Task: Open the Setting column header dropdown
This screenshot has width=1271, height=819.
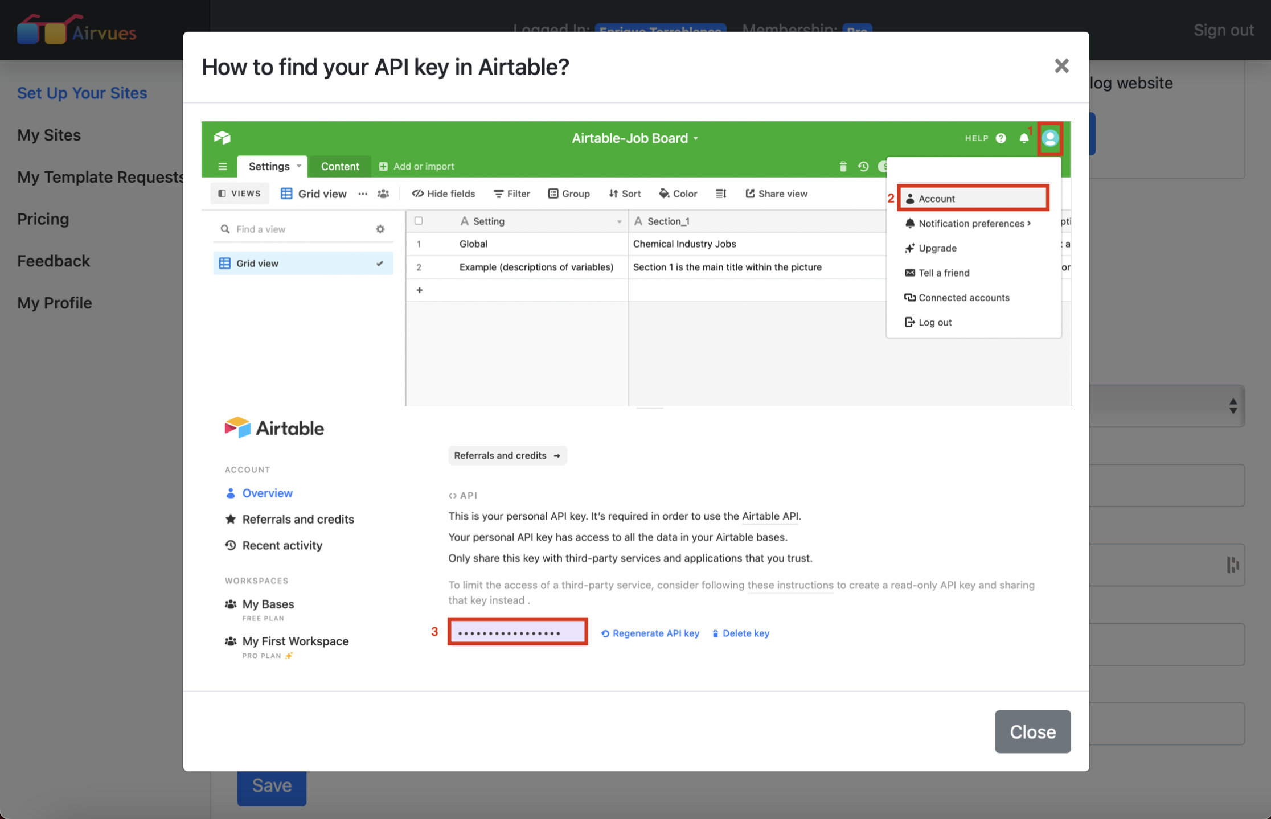Action: click(x=620, y=221)
